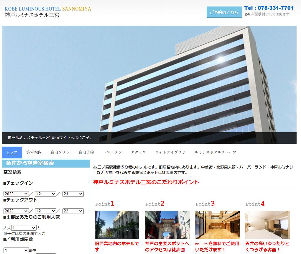The height and width of the screenshot is (254, 301).
Task: Click the Tel: 078-331-7701 phone number
Action: pyautogui.click(x=269, y=8)
